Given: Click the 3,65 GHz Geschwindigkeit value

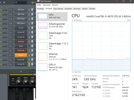Looking at the screenshot, I should click(x=90, y=79).
